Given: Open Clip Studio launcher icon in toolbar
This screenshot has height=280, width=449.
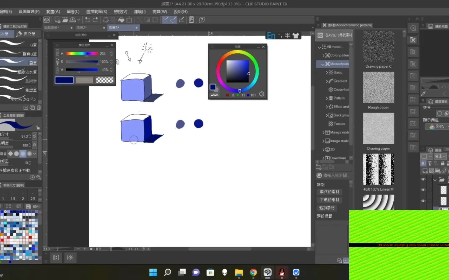Looking at the screenshot, I should [47, 20].
